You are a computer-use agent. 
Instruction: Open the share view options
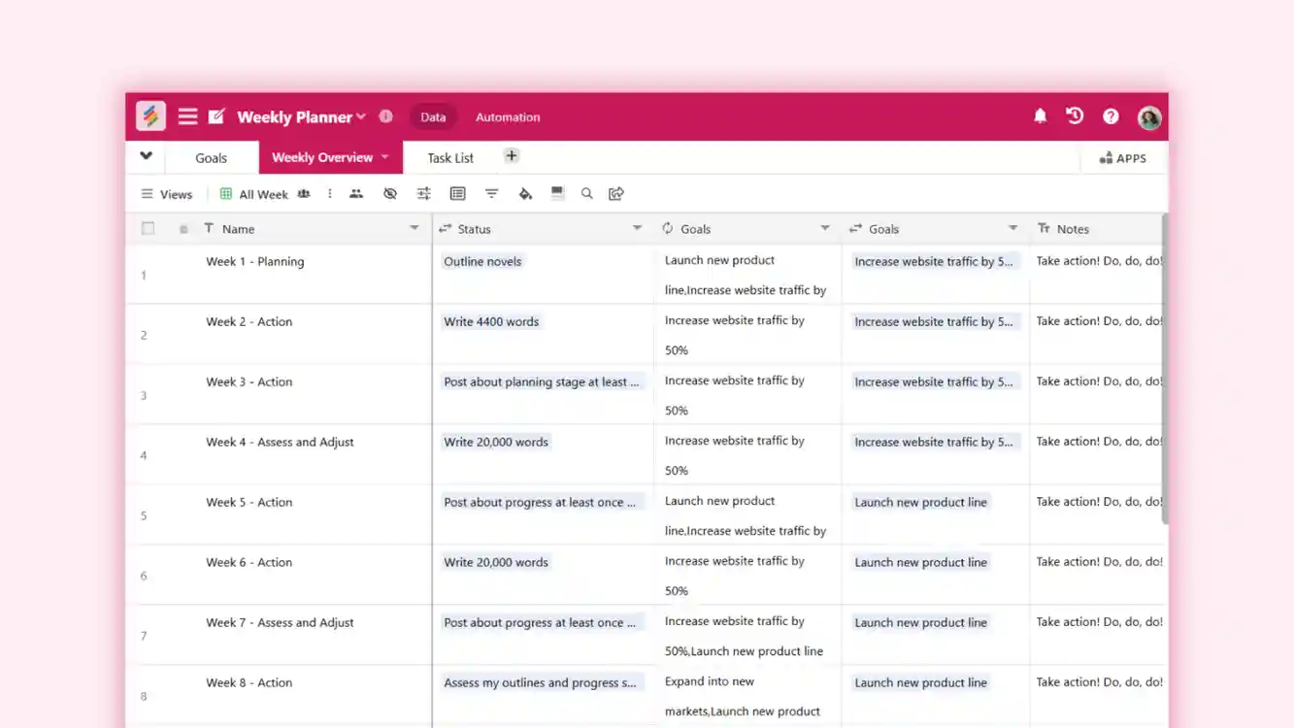616,193
